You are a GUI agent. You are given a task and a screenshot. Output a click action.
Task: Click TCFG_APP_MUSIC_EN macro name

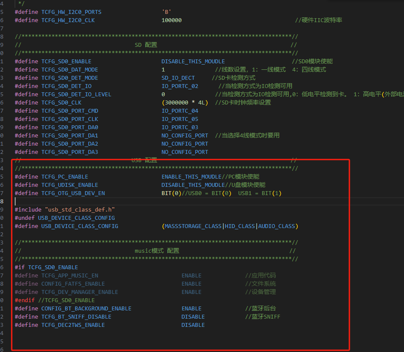70,276
